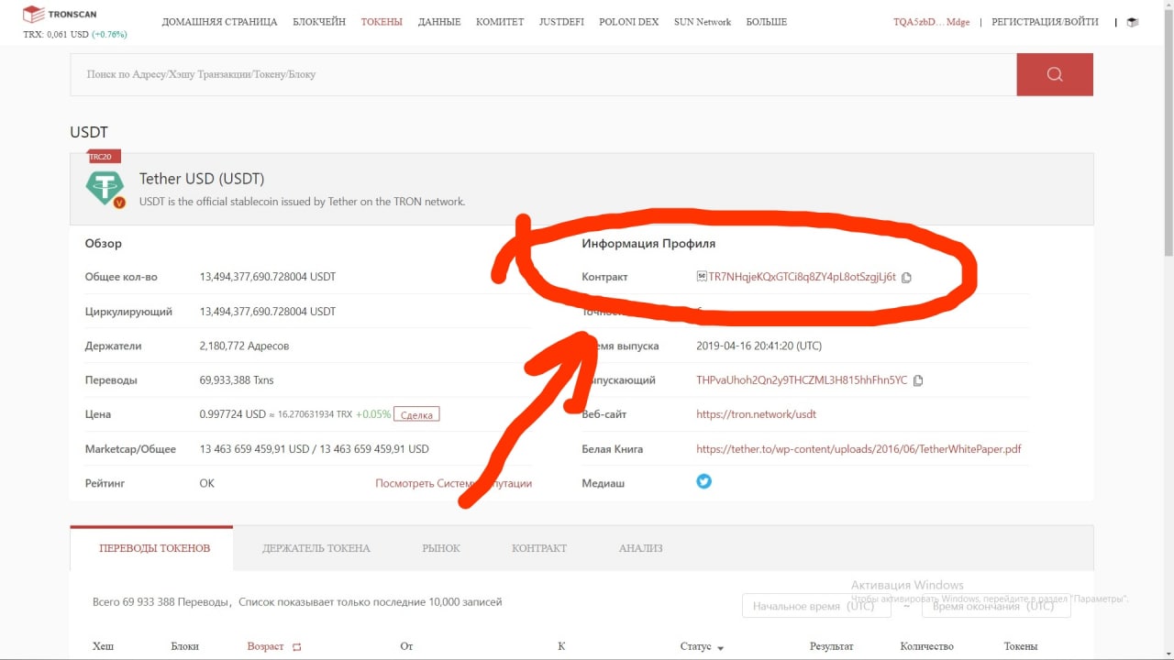Switch to КОНТРАКТ tab
This screenshot has height=660, width=1174.
(539, 548)
